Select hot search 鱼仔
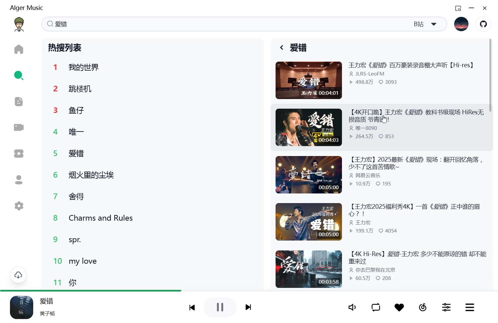 click(x=76, y=111)
